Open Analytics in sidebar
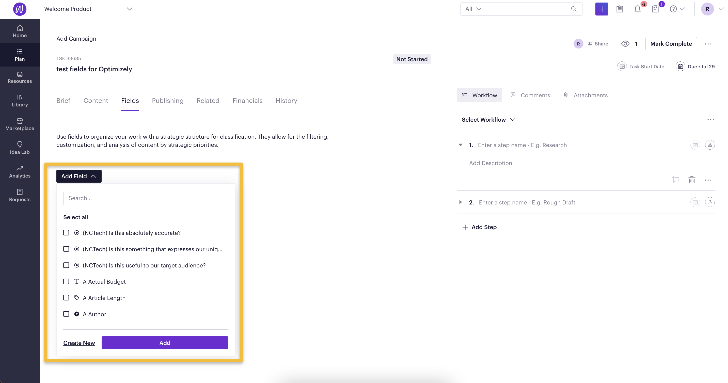 click(20, 172)
